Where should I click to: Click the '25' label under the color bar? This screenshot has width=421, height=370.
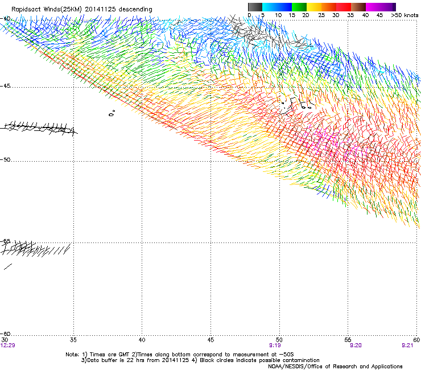(321, 15)
